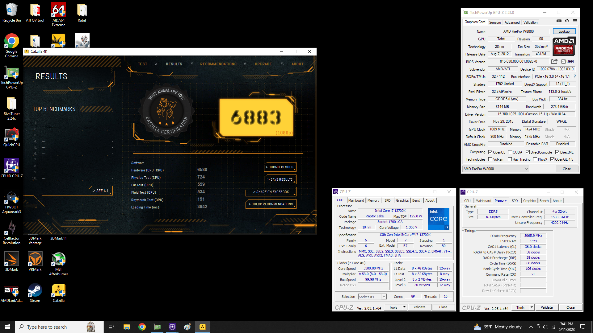Click GPU-Z screenshot camera icon
The height and width of the screenshot is (333, 593).
[x=559, y=21]
